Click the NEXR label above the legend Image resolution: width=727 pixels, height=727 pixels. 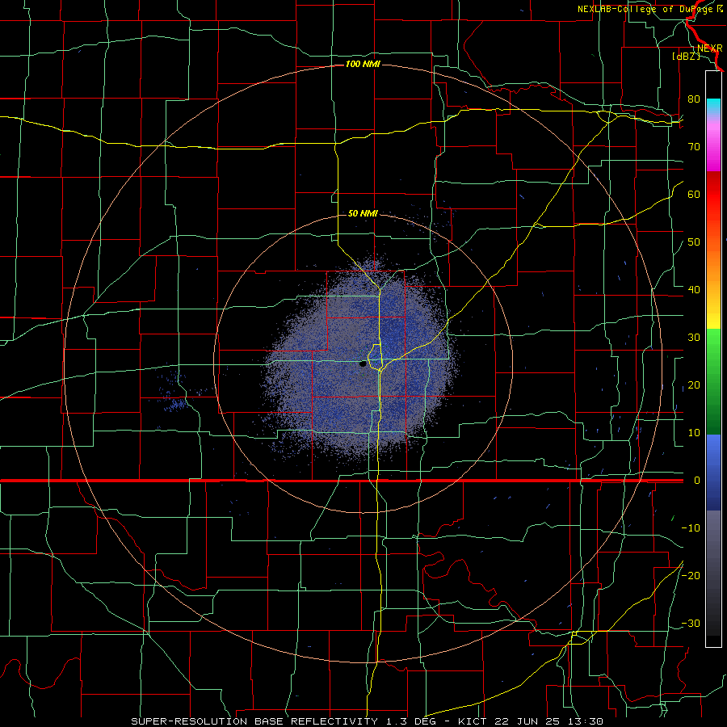pos(709,48)
